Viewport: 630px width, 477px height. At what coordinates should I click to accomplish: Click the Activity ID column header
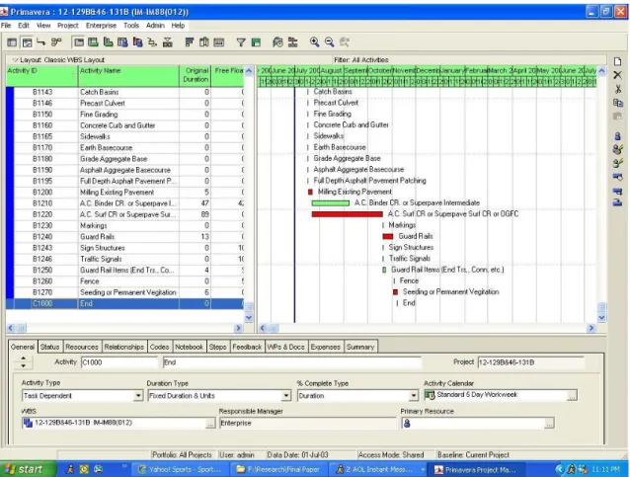pos(41,75)
